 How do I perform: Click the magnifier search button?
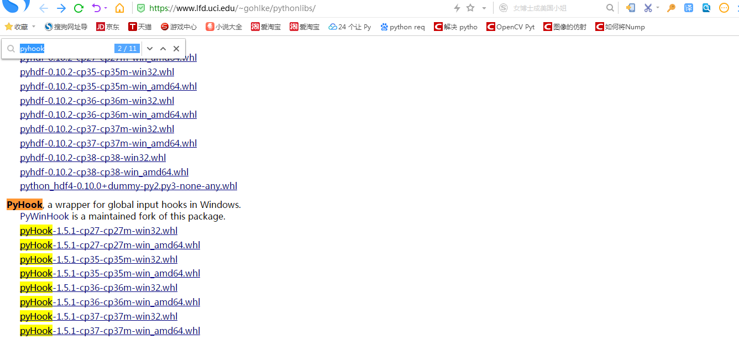[x=610, y=8]
